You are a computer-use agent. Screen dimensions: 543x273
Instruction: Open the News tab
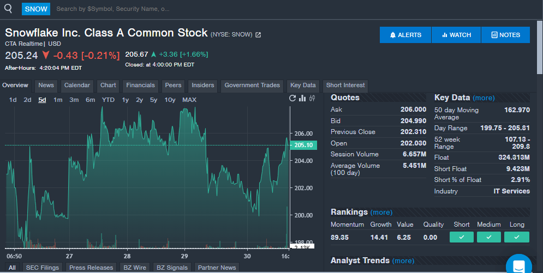46,86
